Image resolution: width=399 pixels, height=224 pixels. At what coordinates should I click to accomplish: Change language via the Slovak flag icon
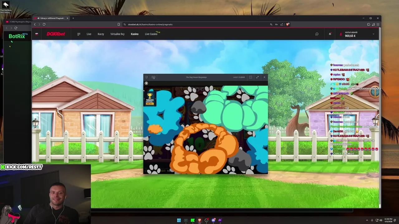point(36,34)
